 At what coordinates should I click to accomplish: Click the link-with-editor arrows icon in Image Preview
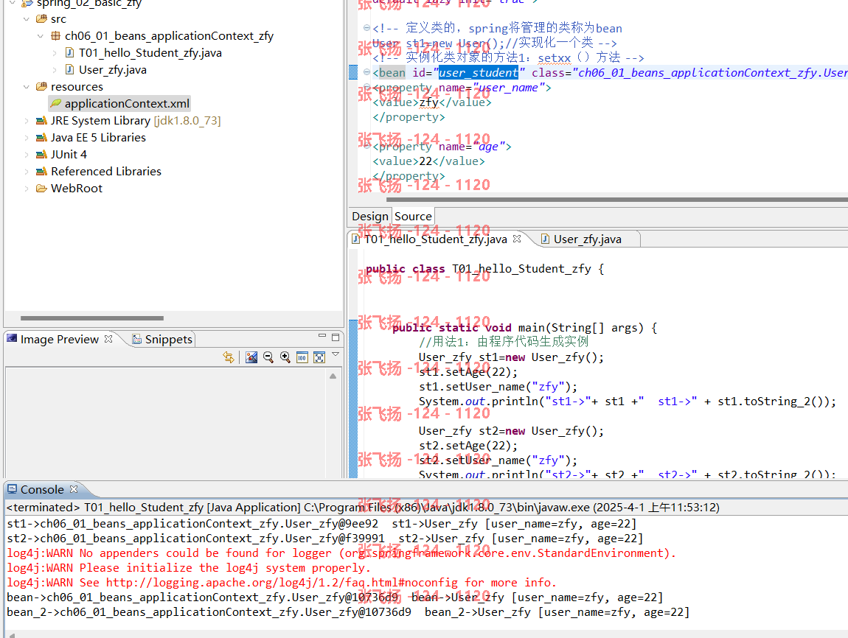229,357
